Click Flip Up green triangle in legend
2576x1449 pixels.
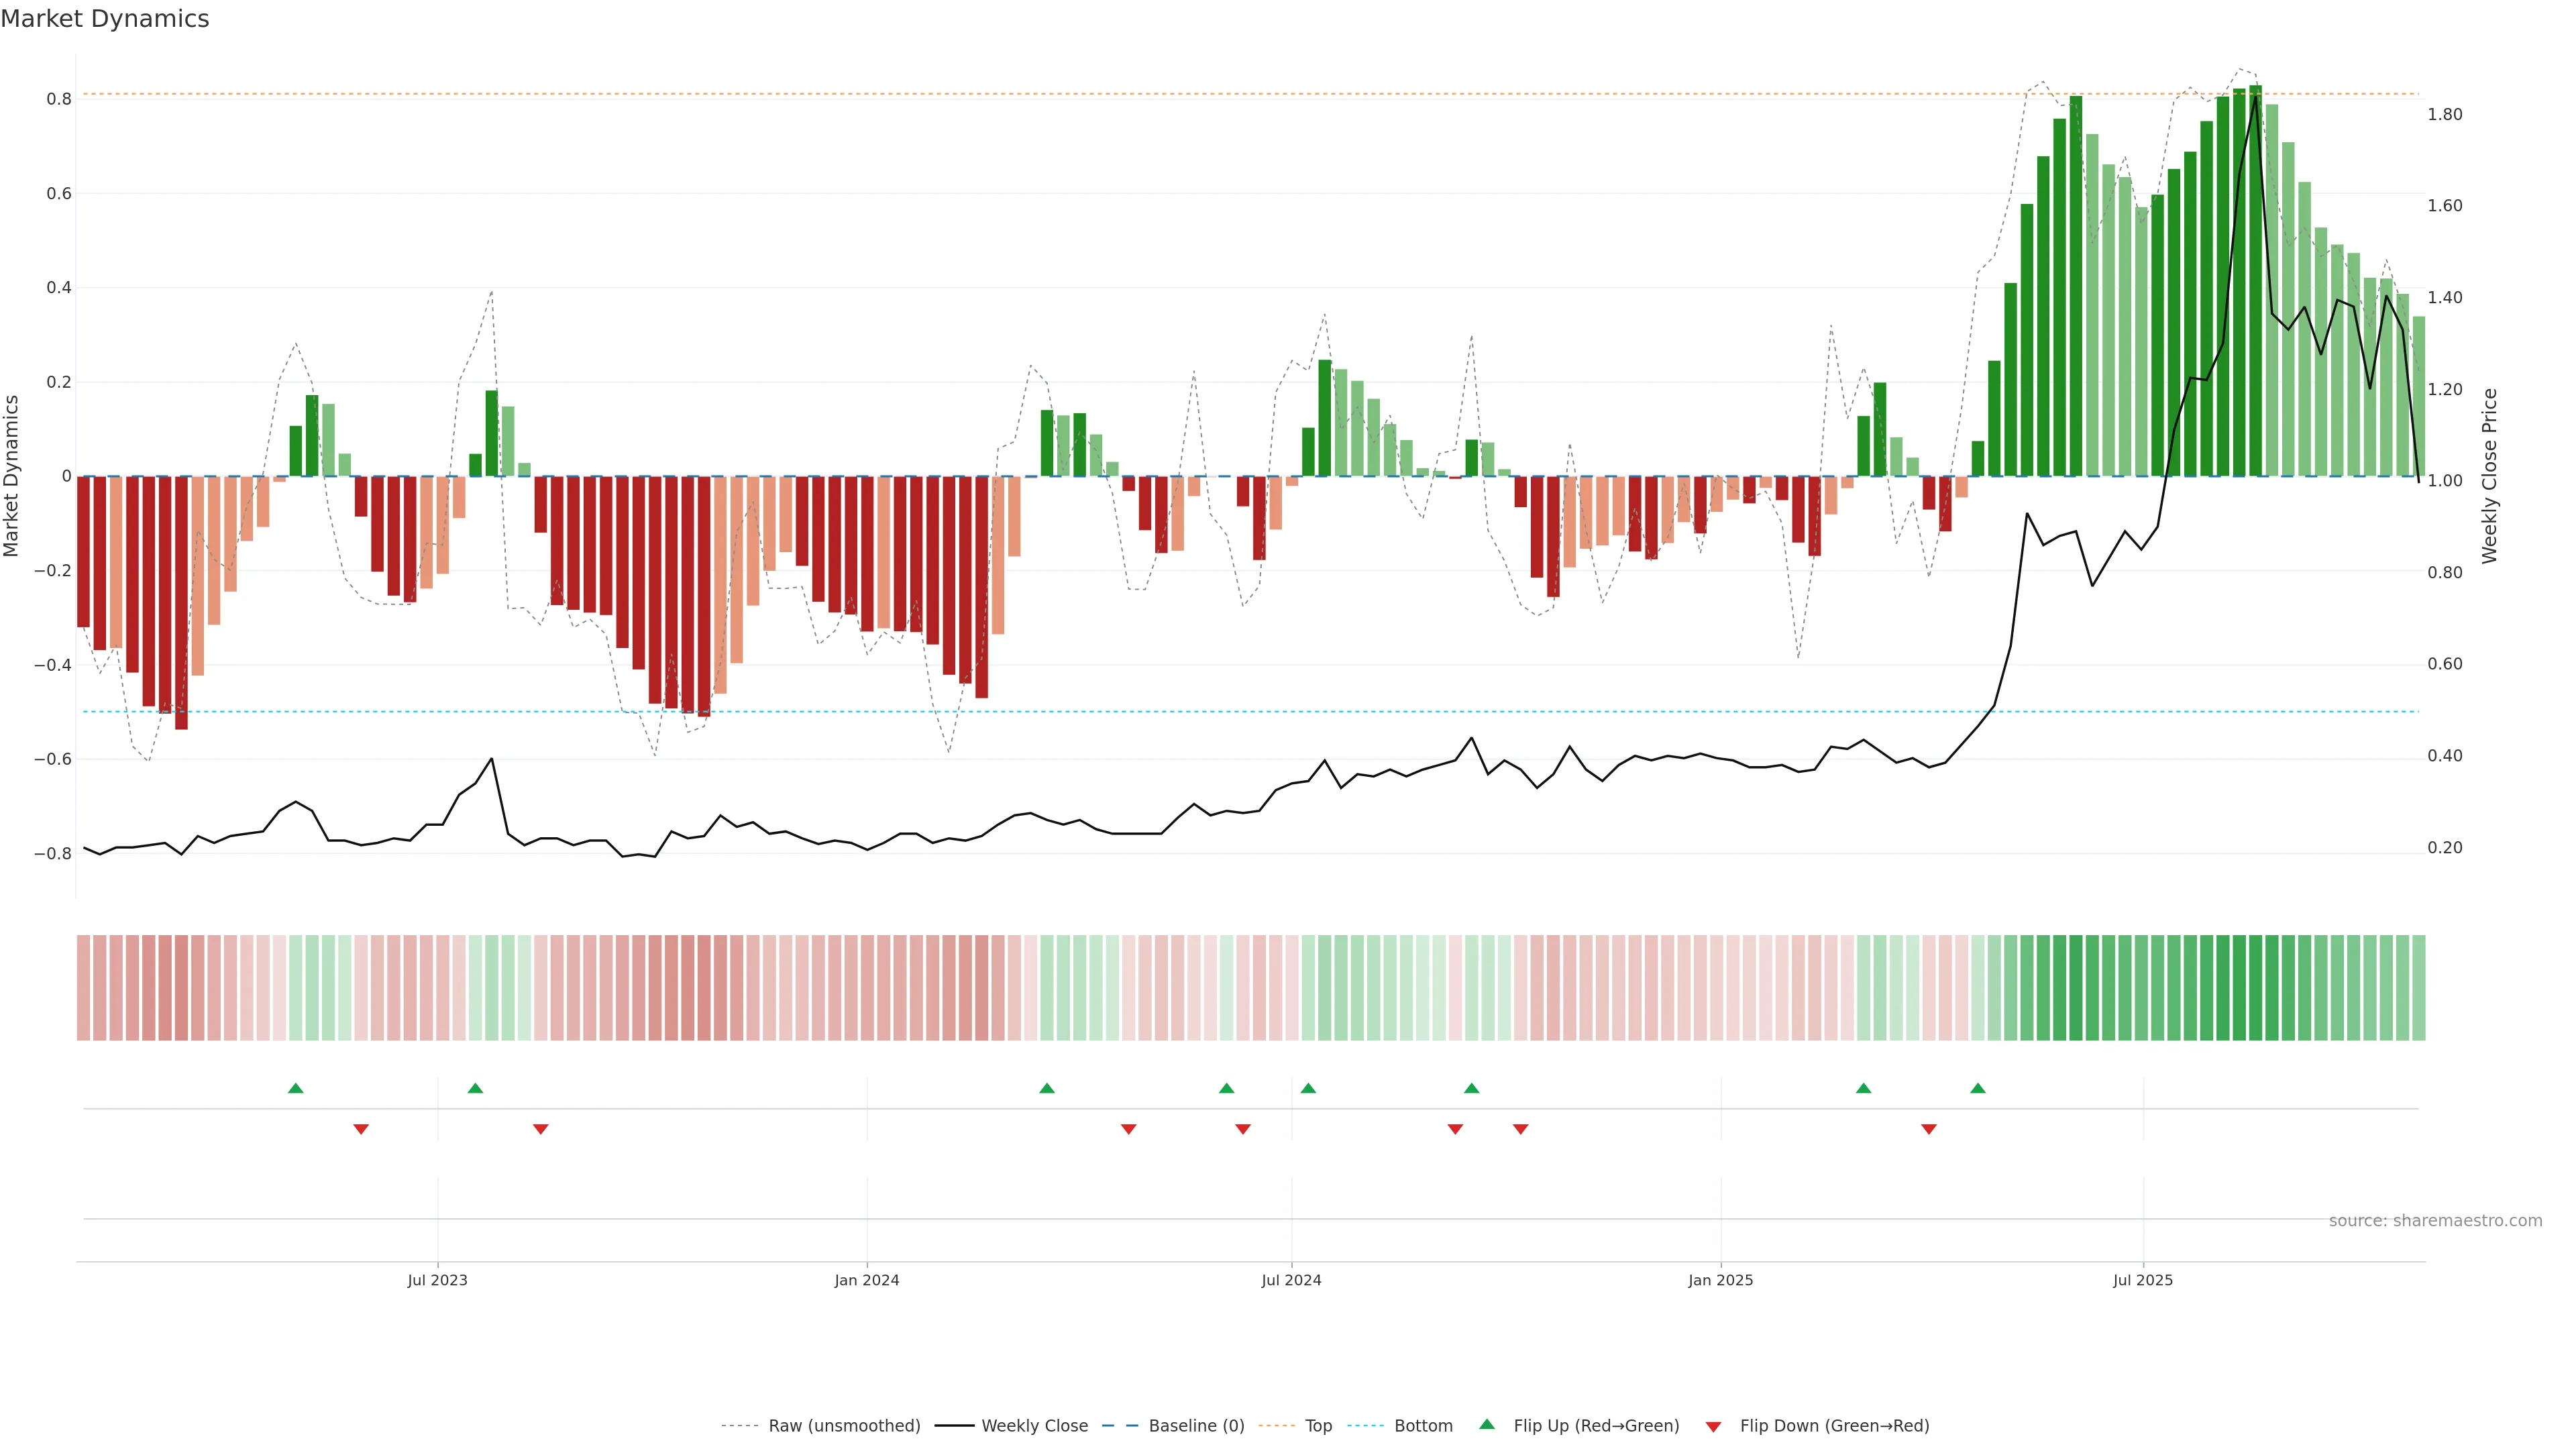pyautogui.click(x=1487, y=1424)
